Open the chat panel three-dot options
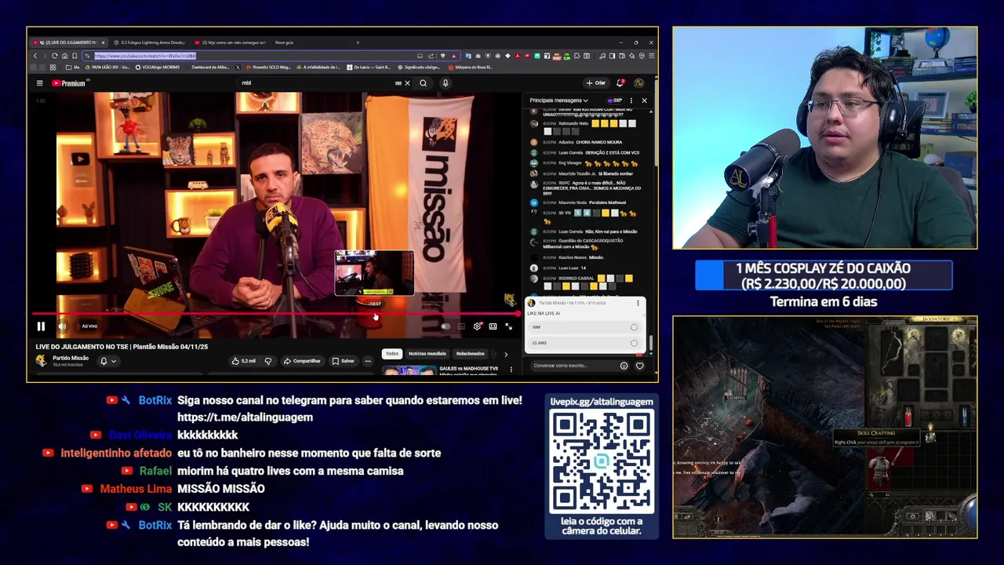The image size is (1004, 565). click(631, 100)
